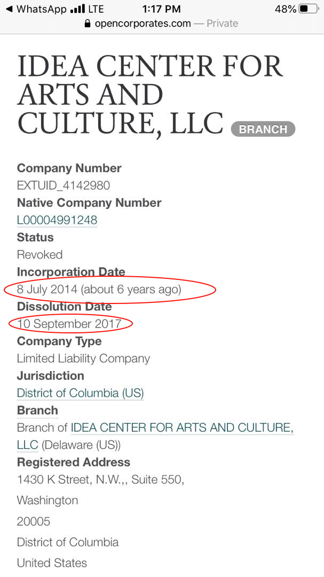This screenshot has width=324, height=577.
Task: Tap the cellular signal strength bars
Action: (77, 9)
